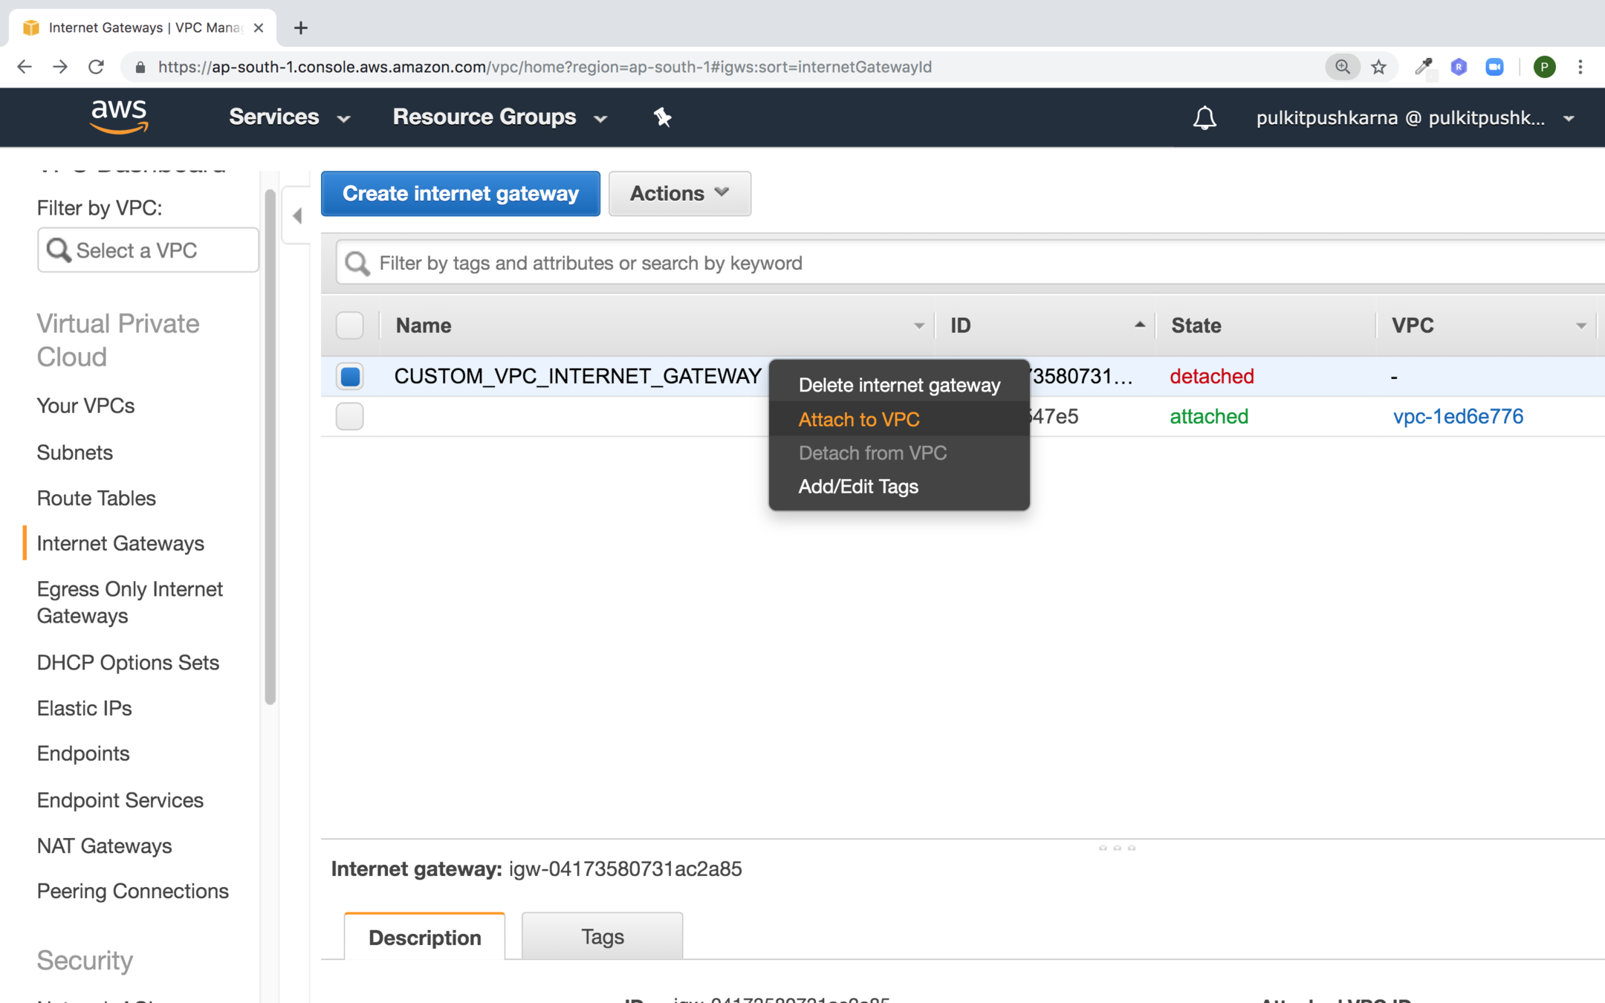Uncheck the CUSTOM_VPC_INTERNET_GATEWAY row checkbox
Image resolution: width=1605 pixels, height=1003 pixels.
pyautogui.click(x=350, y=377)
